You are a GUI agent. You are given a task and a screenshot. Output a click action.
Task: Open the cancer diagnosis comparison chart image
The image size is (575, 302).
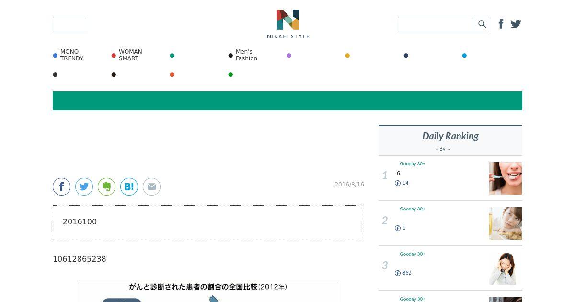[208, 291]
